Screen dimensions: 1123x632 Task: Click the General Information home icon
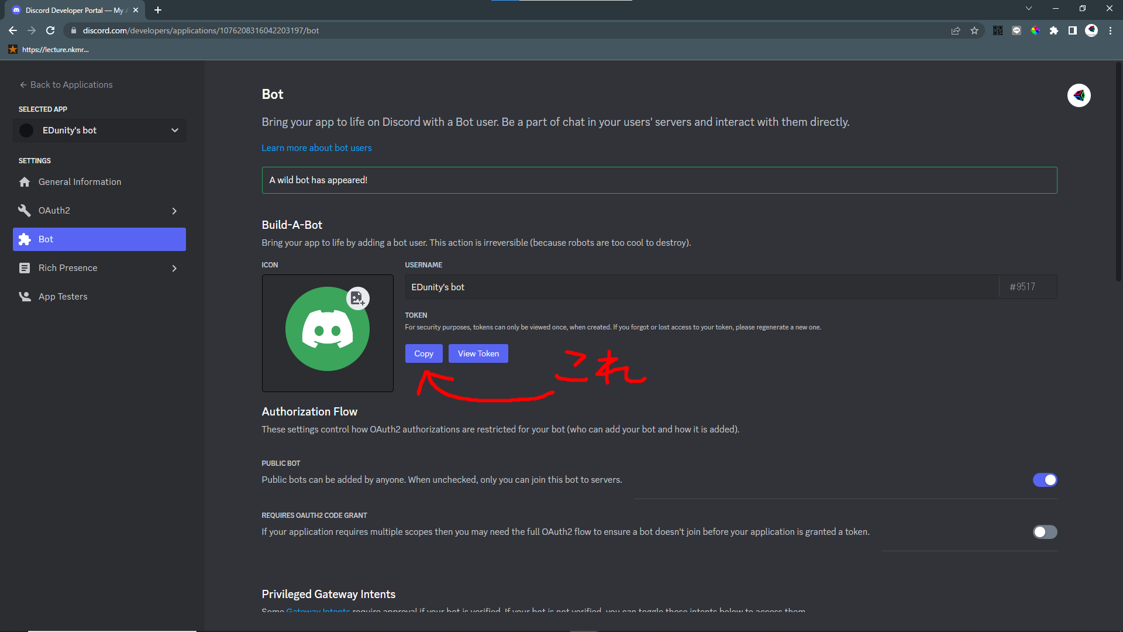pos(25,182)
